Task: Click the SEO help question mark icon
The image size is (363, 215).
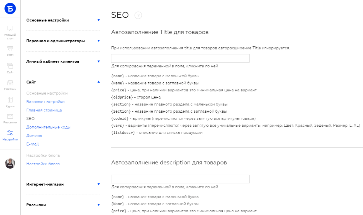Action: [x=138, y=15]
